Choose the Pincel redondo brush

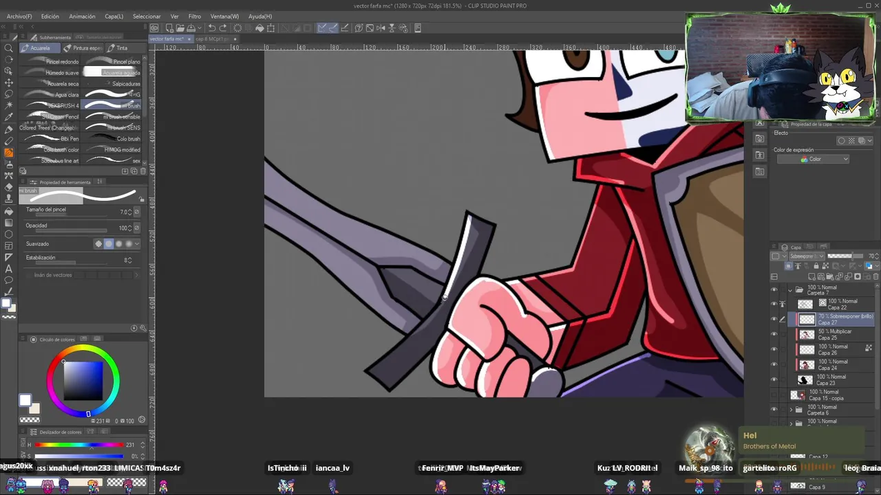50,62
